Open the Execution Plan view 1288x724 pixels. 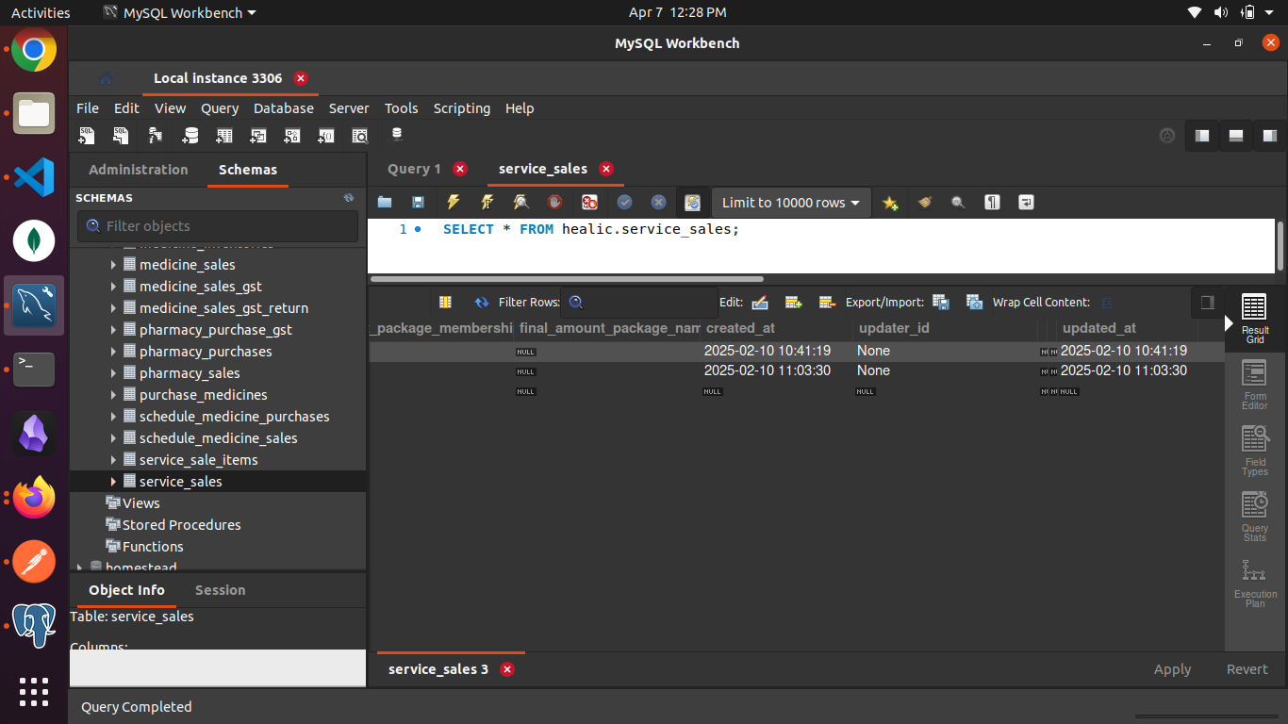(1255, 584)
